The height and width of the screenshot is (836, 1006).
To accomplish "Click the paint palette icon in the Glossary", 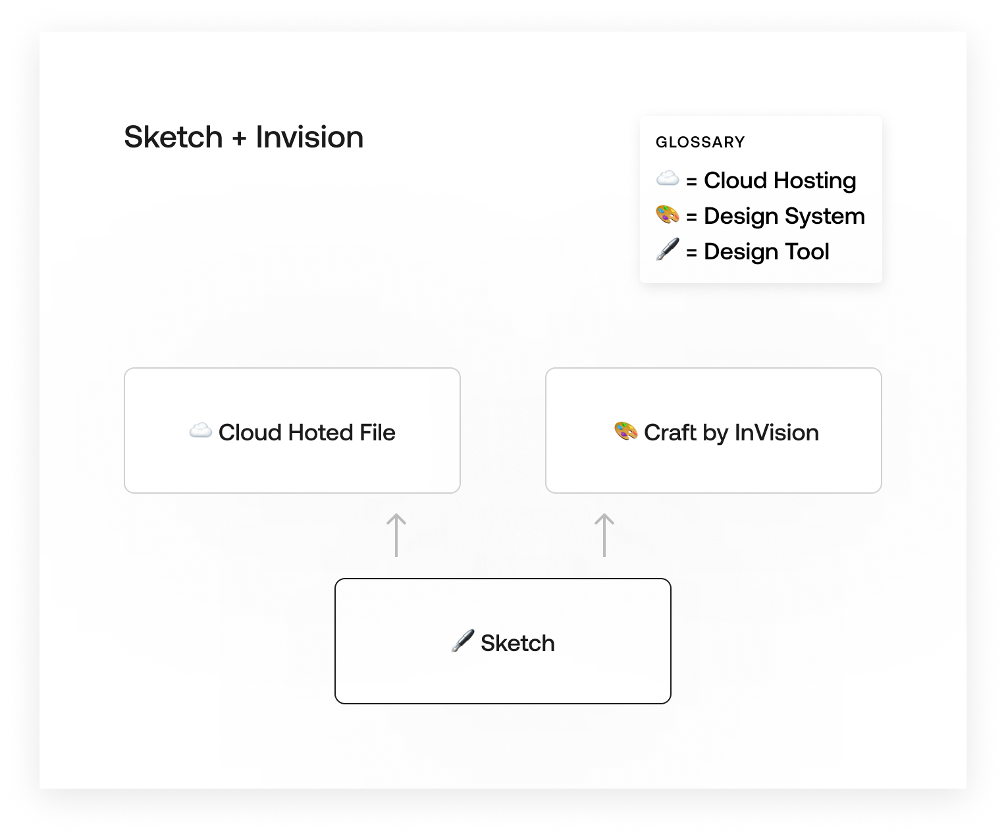I will click(668, 215).
